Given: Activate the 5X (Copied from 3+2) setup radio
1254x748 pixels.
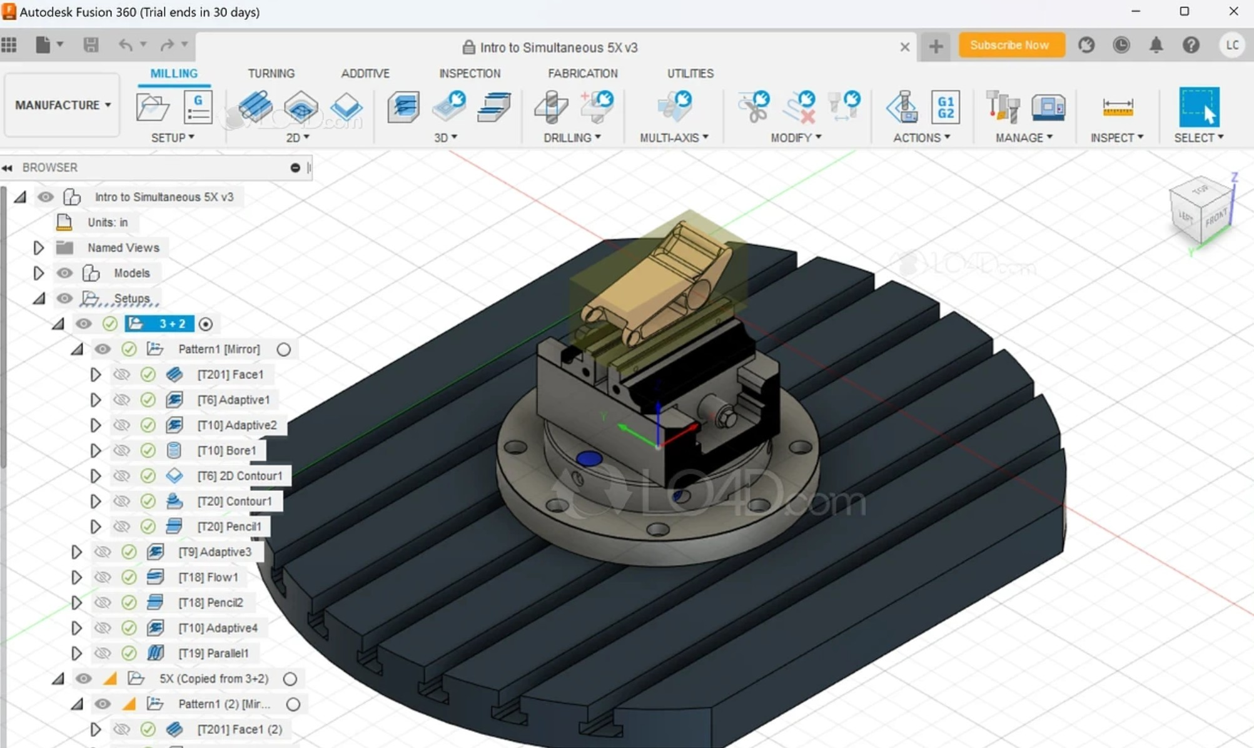Looking at the screenshot, I should (290, 679).
